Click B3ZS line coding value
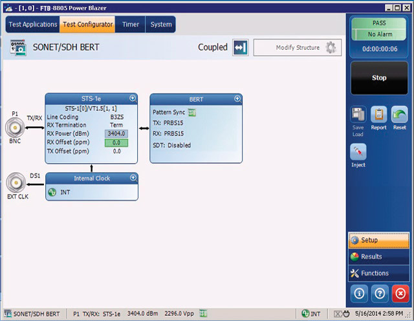Viewport: 414px width, 321px height. coord(116,117)
